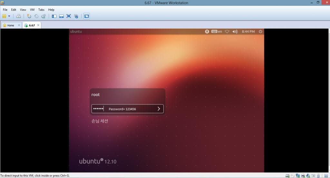Open the Help menu
Image resolution: width=330 pixels, height=178 pixels.
pos(51,10)
